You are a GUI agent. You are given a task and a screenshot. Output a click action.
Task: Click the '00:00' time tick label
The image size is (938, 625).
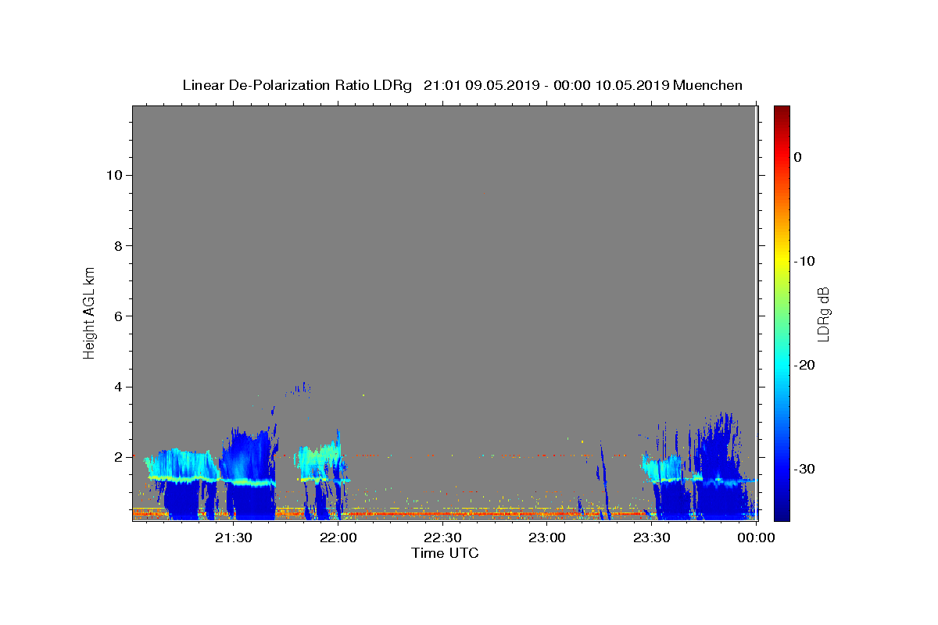coord(756,537)
